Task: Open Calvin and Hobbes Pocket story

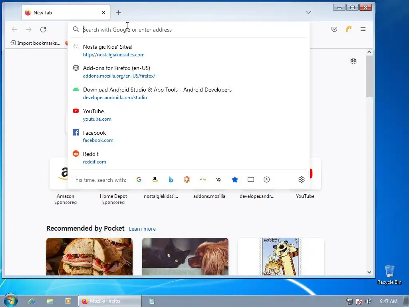Action: coord(281,257)
